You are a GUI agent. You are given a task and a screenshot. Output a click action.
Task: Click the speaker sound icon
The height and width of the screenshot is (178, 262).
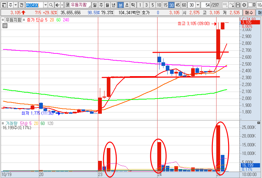(x=57, y=5)
